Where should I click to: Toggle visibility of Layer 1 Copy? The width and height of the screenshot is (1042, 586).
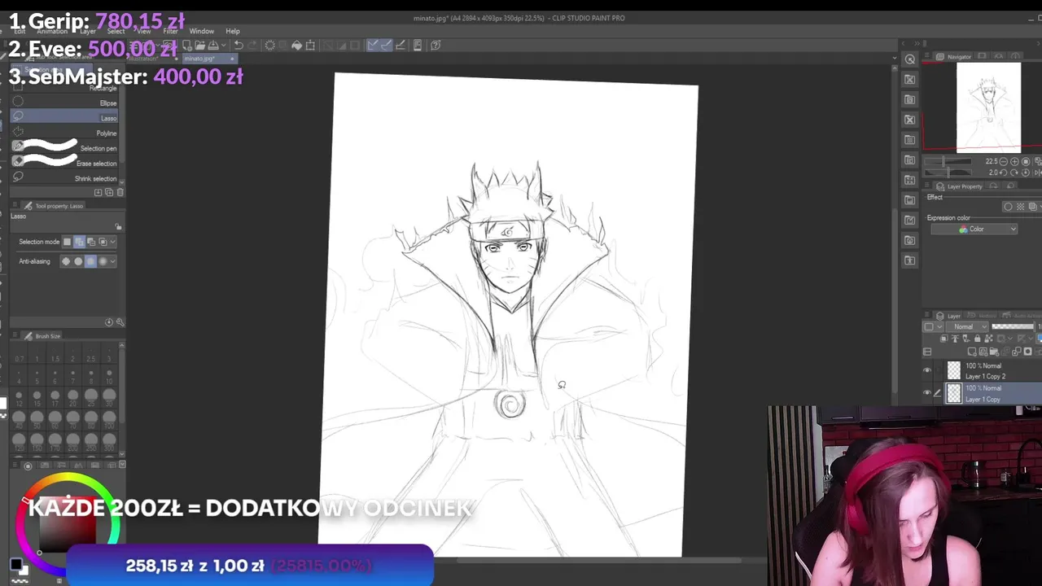point(926,393)
